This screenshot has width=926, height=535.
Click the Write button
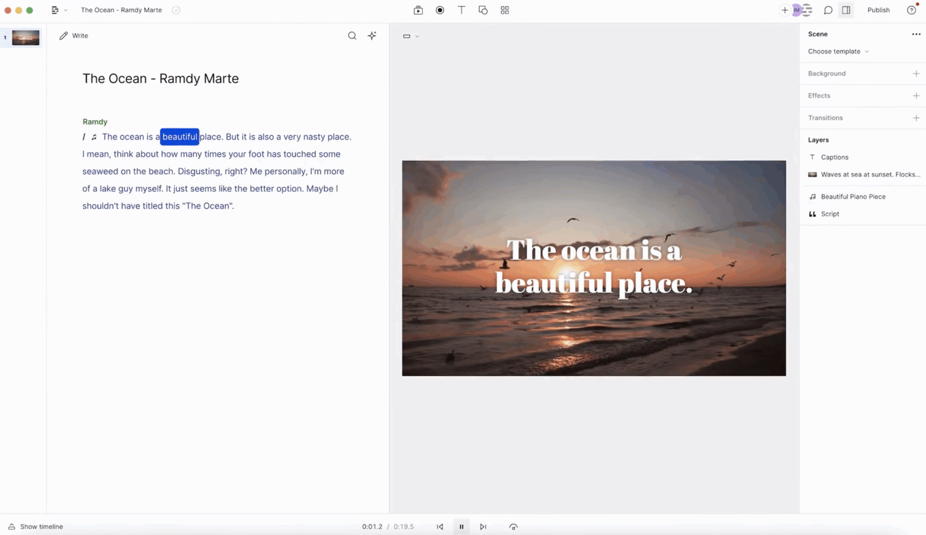74,36
